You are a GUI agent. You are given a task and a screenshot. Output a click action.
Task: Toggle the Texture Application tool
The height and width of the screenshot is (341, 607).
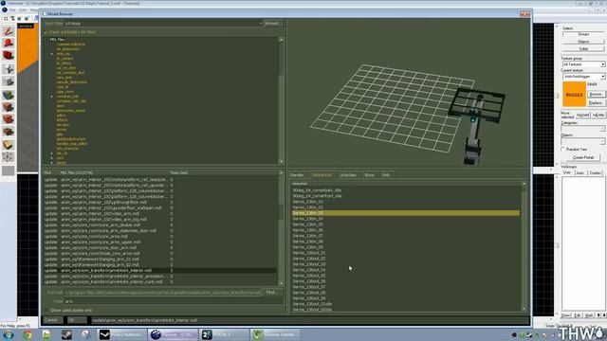9,95
